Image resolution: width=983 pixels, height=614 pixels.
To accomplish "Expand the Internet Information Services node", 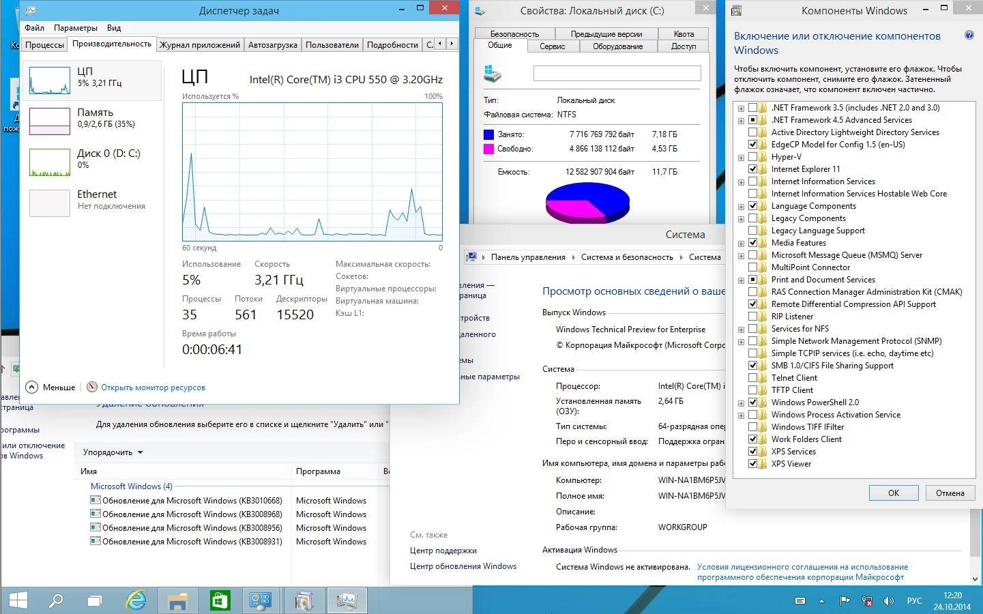I will (x=741, y=181).
